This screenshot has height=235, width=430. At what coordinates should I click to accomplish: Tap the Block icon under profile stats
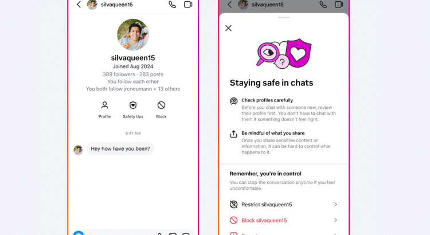point(161,105)
